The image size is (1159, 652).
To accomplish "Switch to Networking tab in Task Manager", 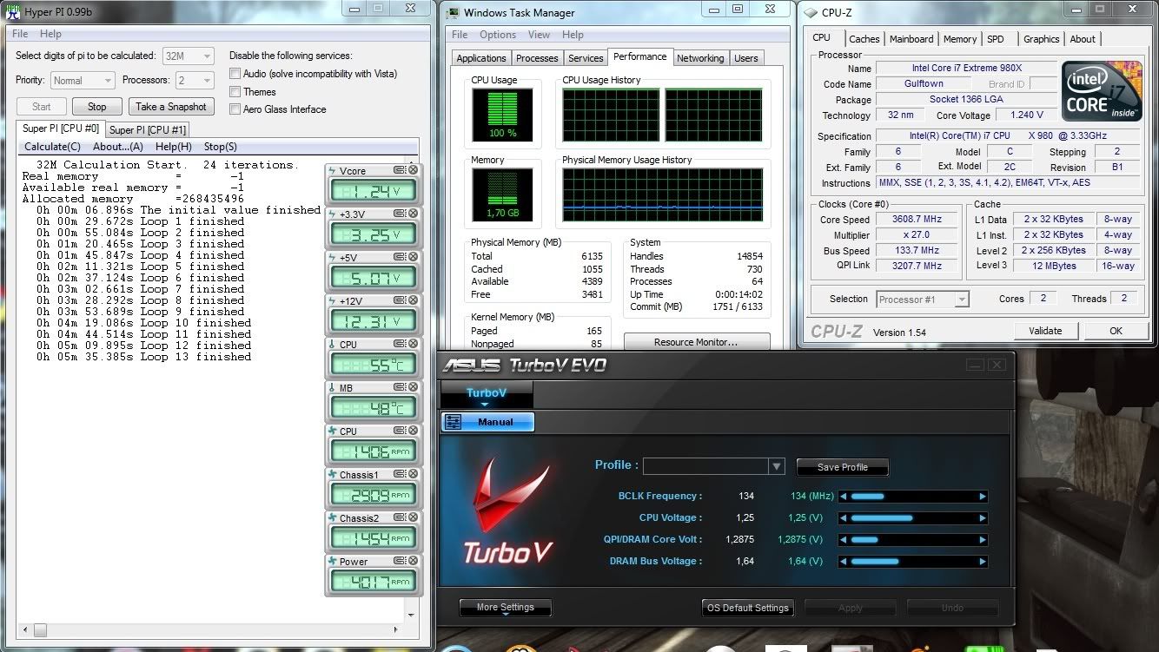I will pos(700,58).
